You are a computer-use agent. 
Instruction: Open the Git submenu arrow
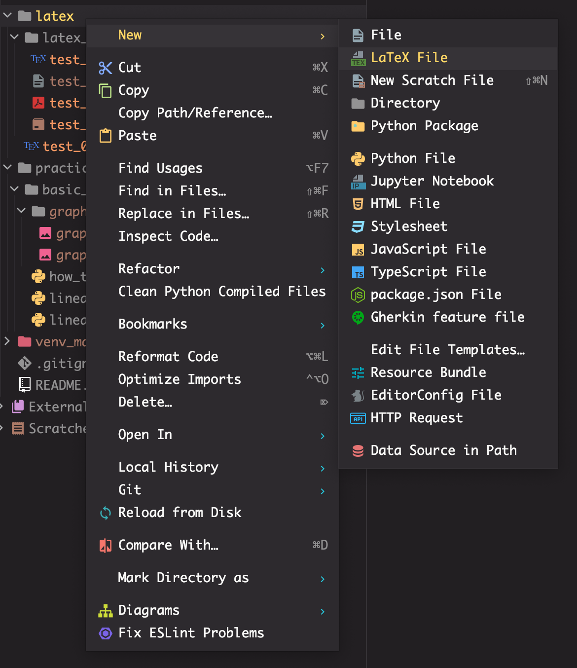click(x=323, y=491)
